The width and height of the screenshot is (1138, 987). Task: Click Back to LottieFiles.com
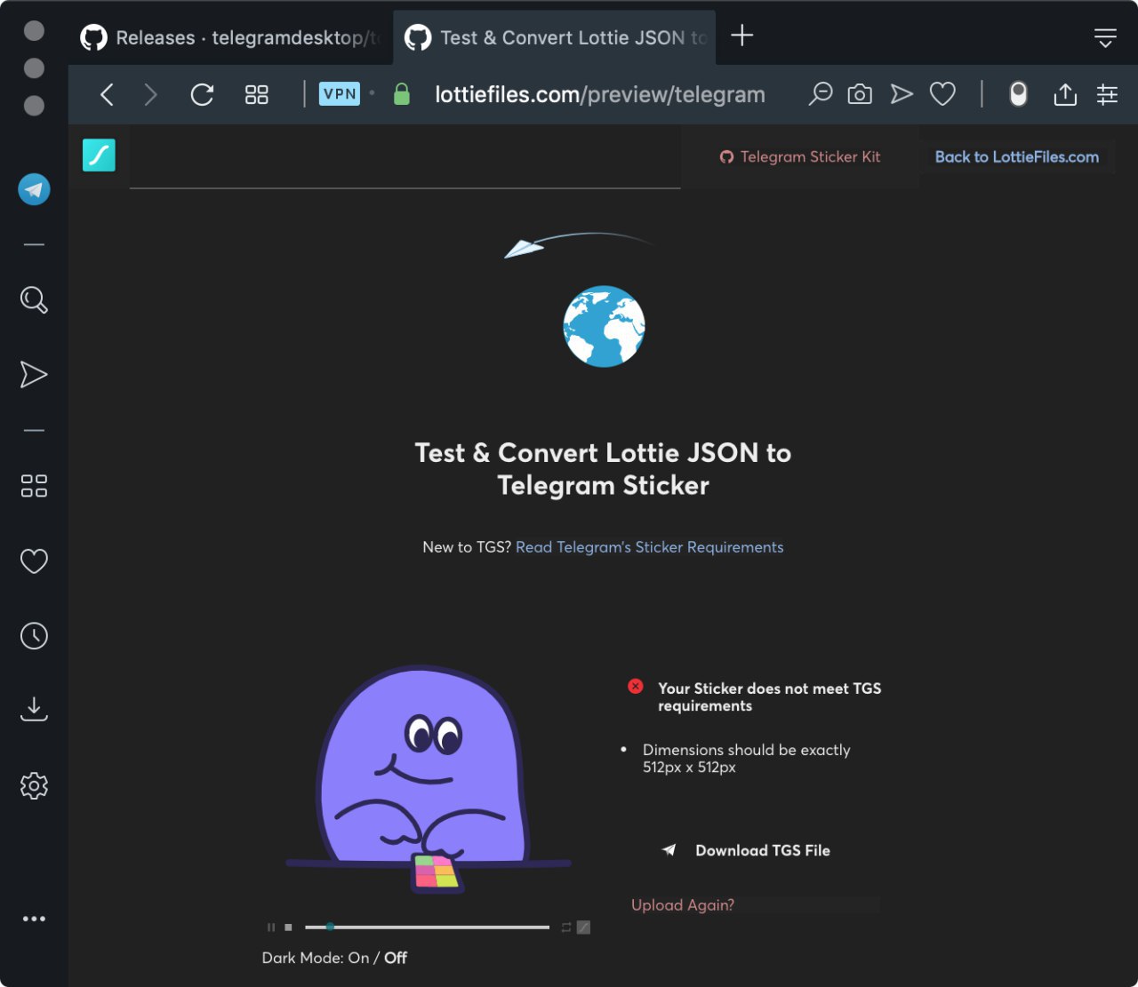tap(1017, 156)
